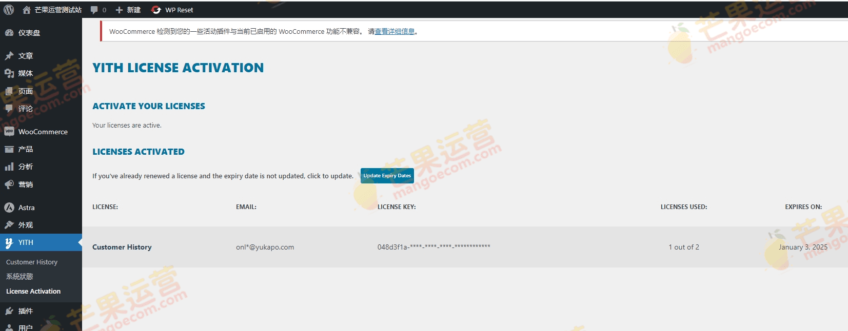Open Customer History submenu item
The height and width of the screenshot is (331, 848).
click(32, 262)
